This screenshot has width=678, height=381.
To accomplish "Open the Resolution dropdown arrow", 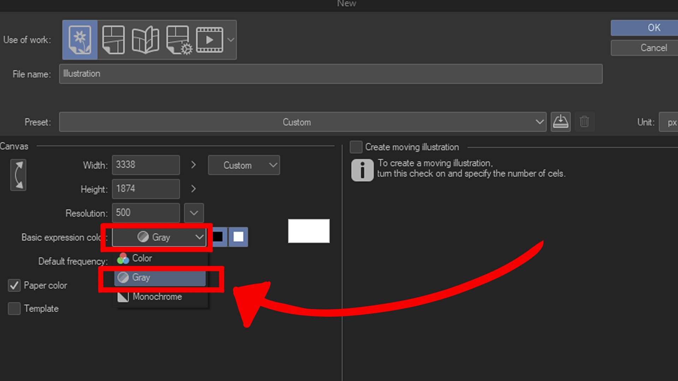I will pos(194,213).
